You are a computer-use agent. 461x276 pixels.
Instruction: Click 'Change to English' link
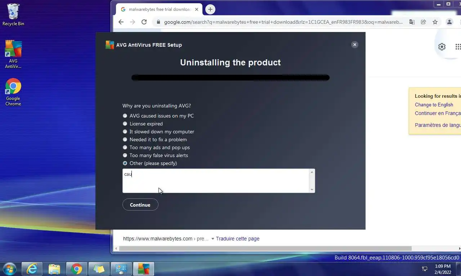coord(434,105)
